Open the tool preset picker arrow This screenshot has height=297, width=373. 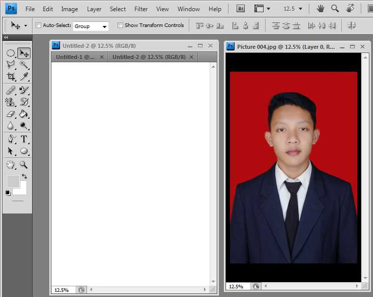(25, 25)
